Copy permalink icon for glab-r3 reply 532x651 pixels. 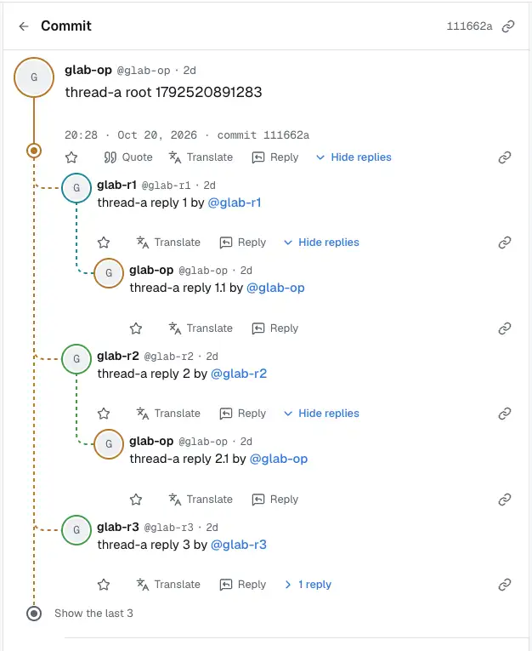tap(505, 585)
